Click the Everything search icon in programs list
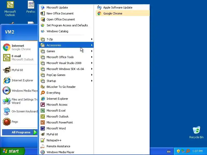The width and height of the screenshot is (207, 155). (x=43, y=93)
